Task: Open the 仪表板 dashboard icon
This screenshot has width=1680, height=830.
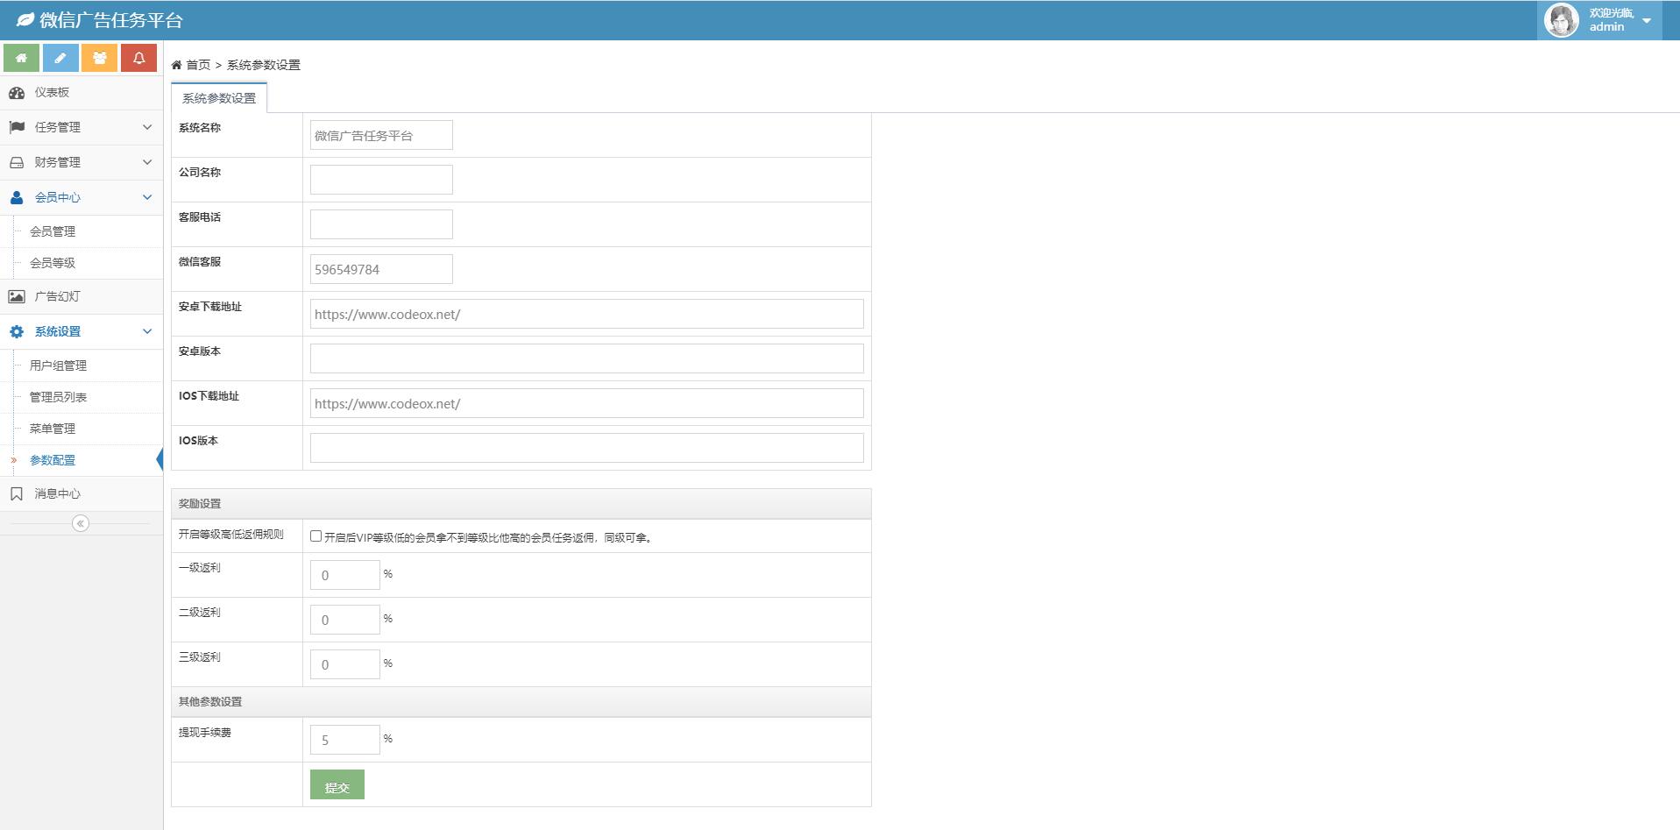Action: [17, 93]
